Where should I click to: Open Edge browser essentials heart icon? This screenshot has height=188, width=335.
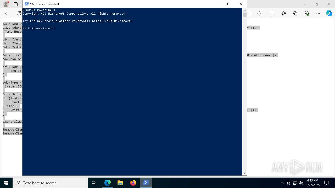click(307, 13)
